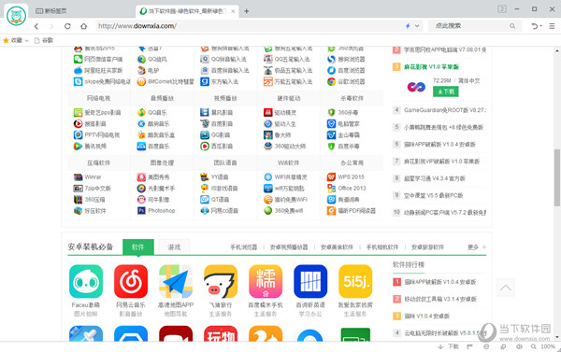Expand the favorites dropdown arrow

[x=26, y=41]
